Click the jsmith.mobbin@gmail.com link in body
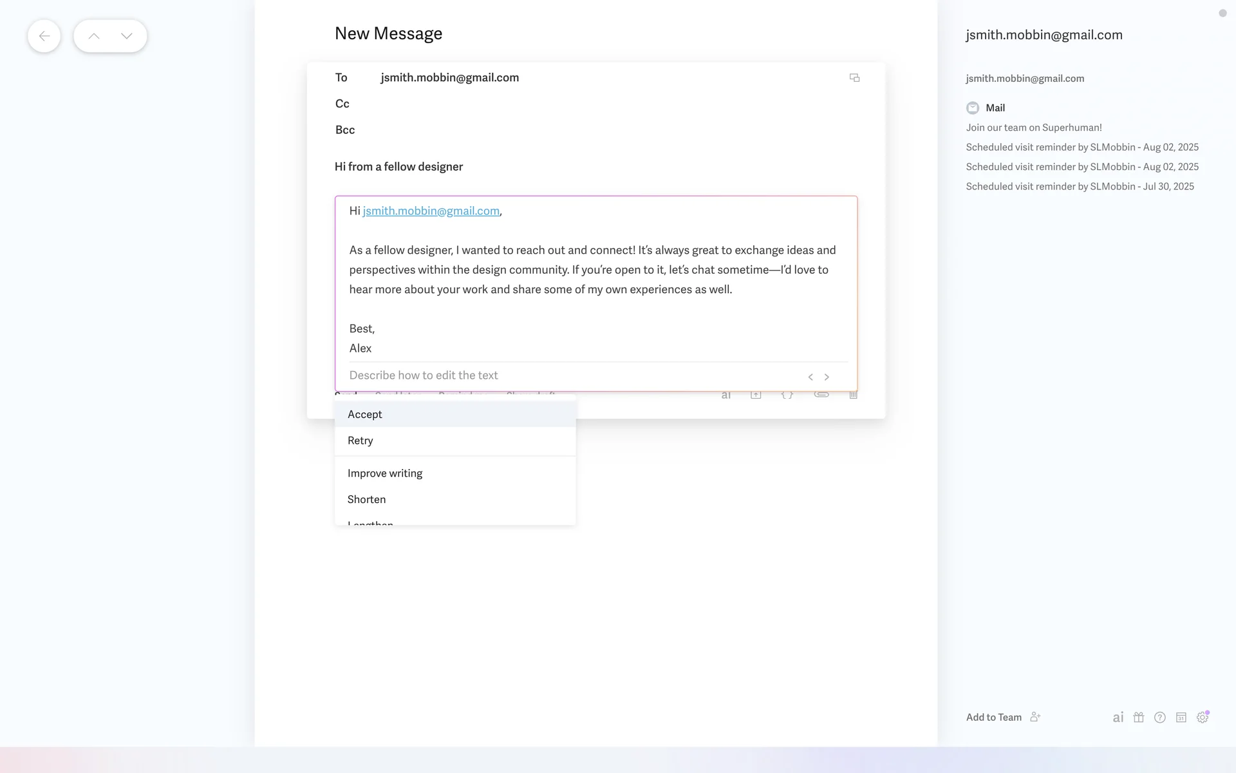1236x773 pixels. pos(431,211)
